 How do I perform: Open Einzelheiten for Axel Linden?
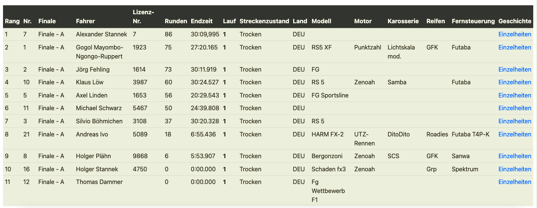[x=514, y=96]
